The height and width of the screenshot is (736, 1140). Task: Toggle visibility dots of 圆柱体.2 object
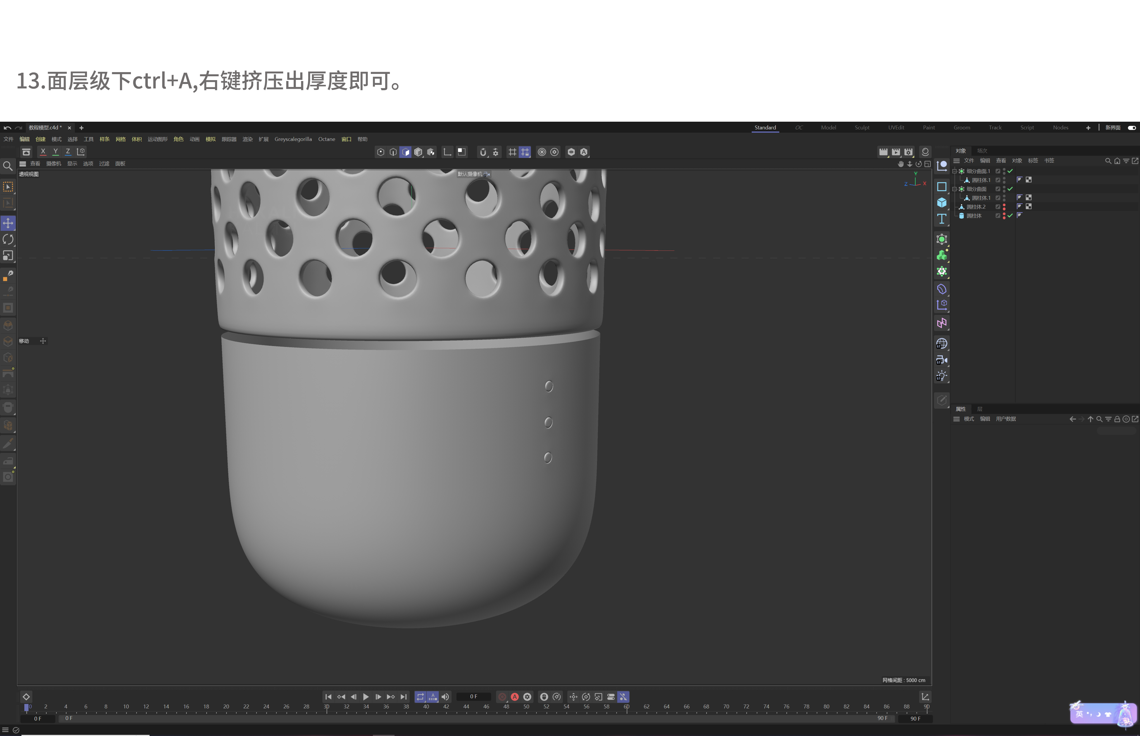[1004, 207]
